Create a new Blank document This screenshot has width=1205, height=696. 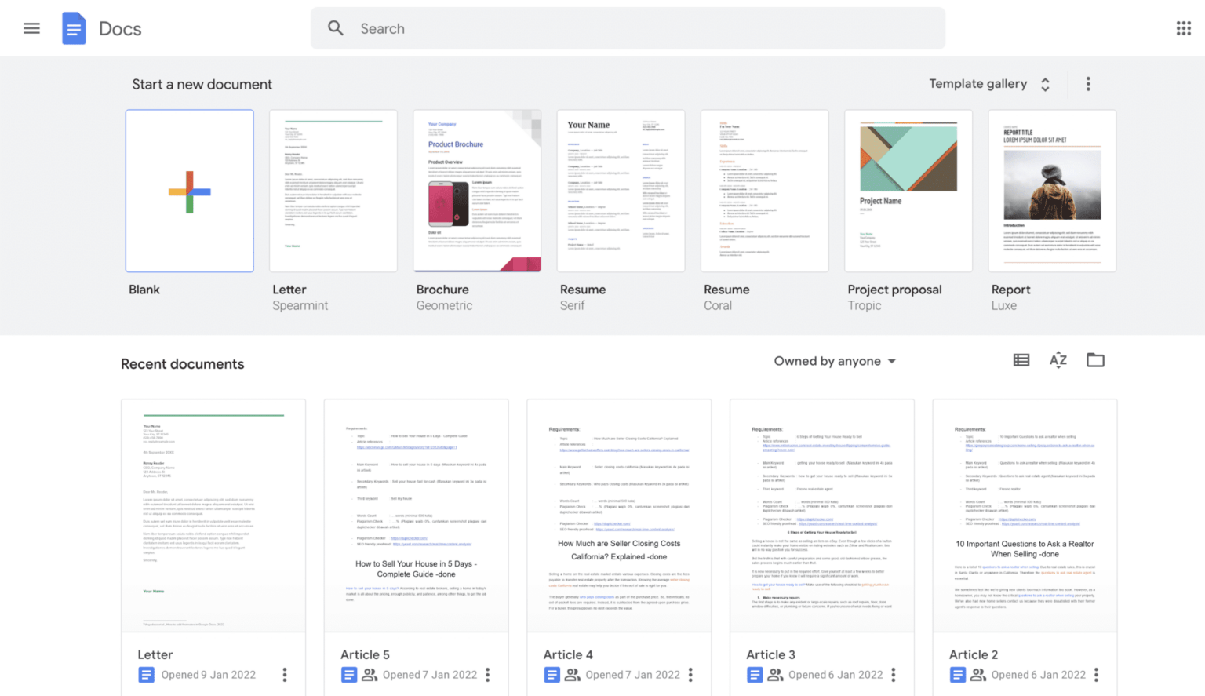pos(189,191)
